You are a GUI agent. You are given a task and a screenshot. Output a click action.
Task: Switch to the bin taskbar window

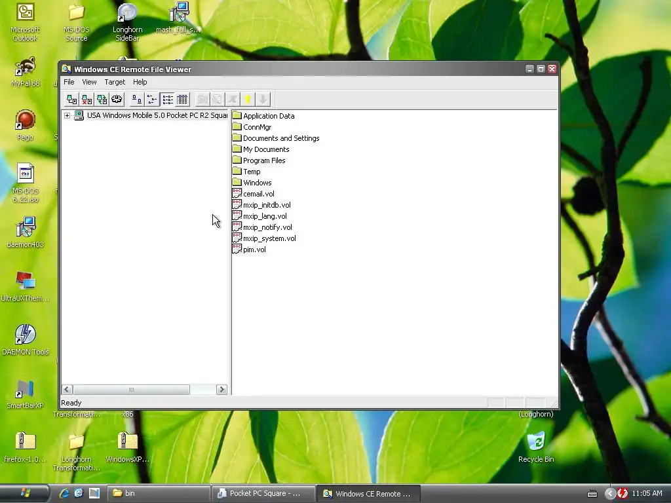(x=159, y=493)
